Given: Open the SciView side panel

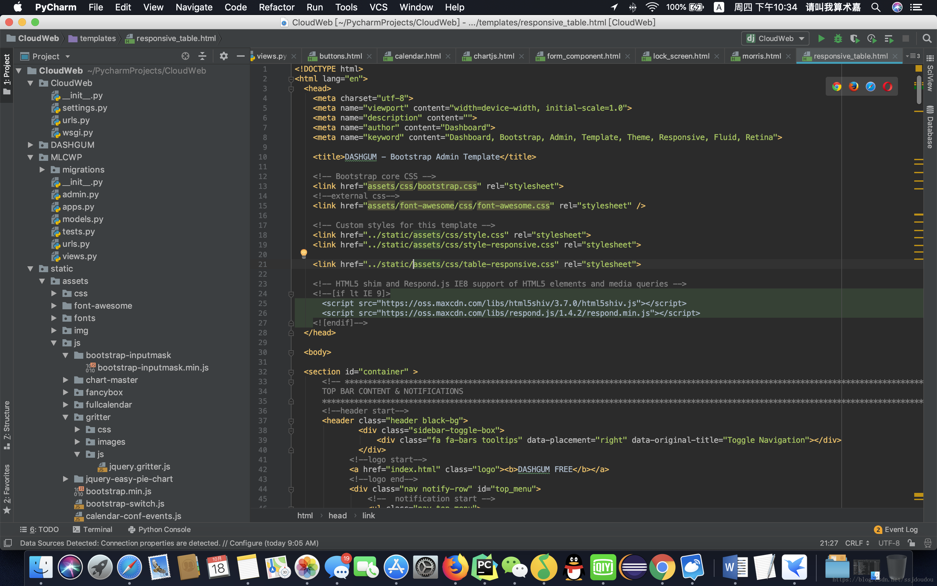Looking at the screenshot, I should point(930,73).
